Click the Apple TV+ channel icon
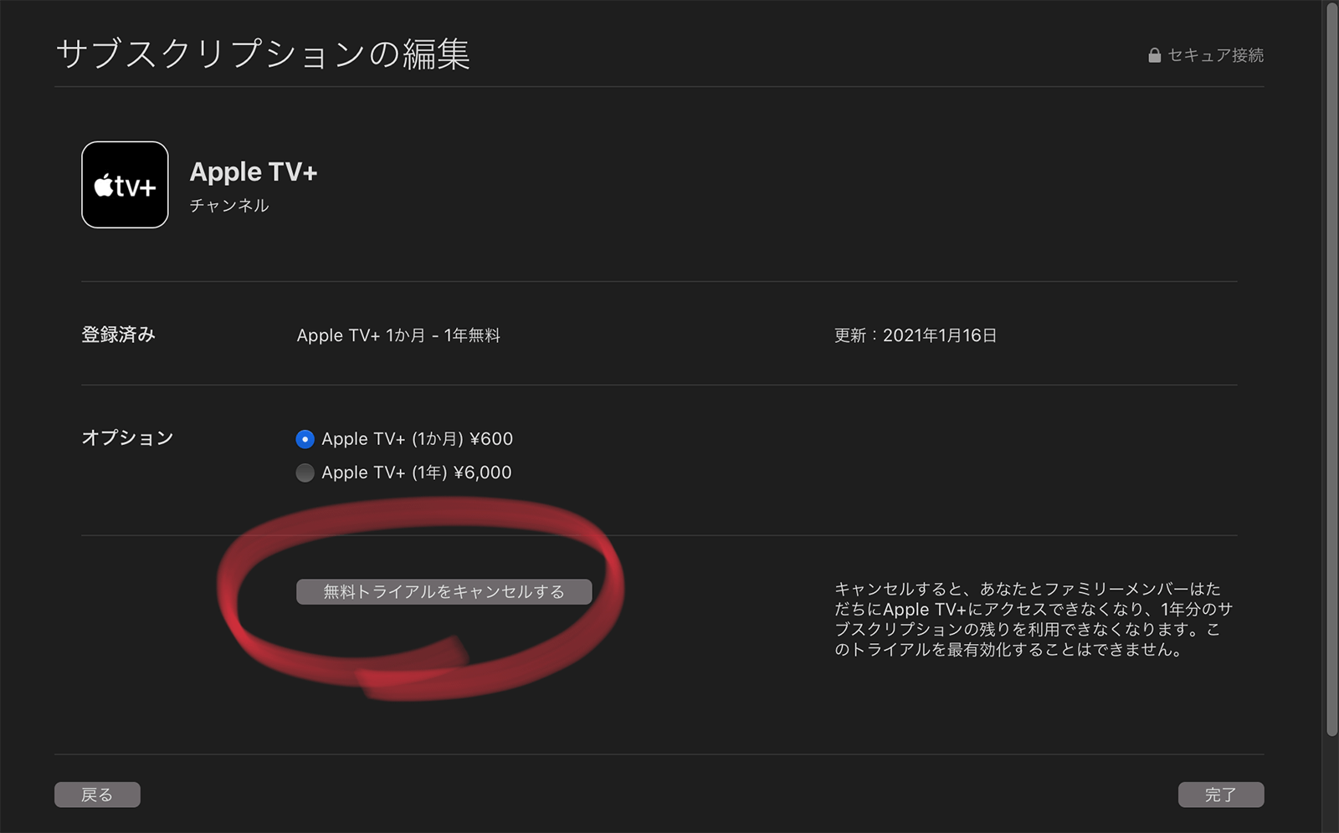The width and height of the screenshot is (1339, 833). pyautogui.click(x=125, y=185)
